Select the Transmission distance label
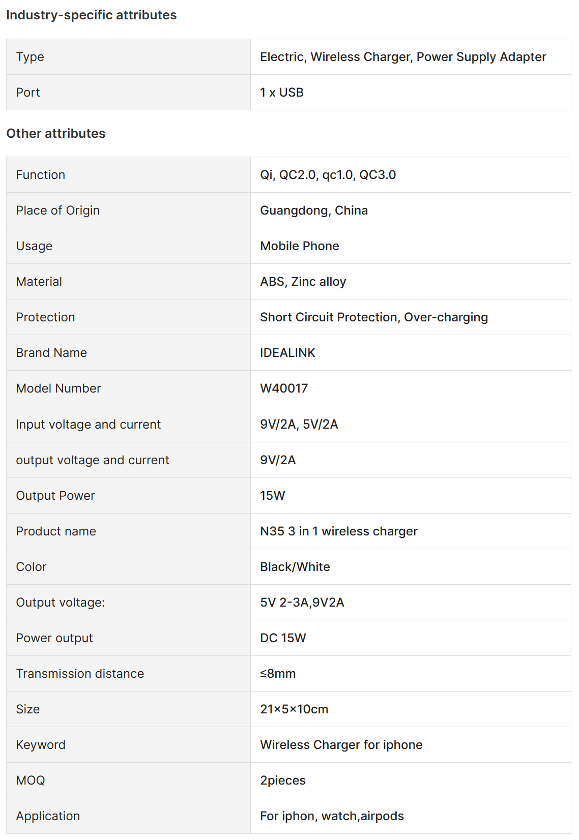 (80, 674)
